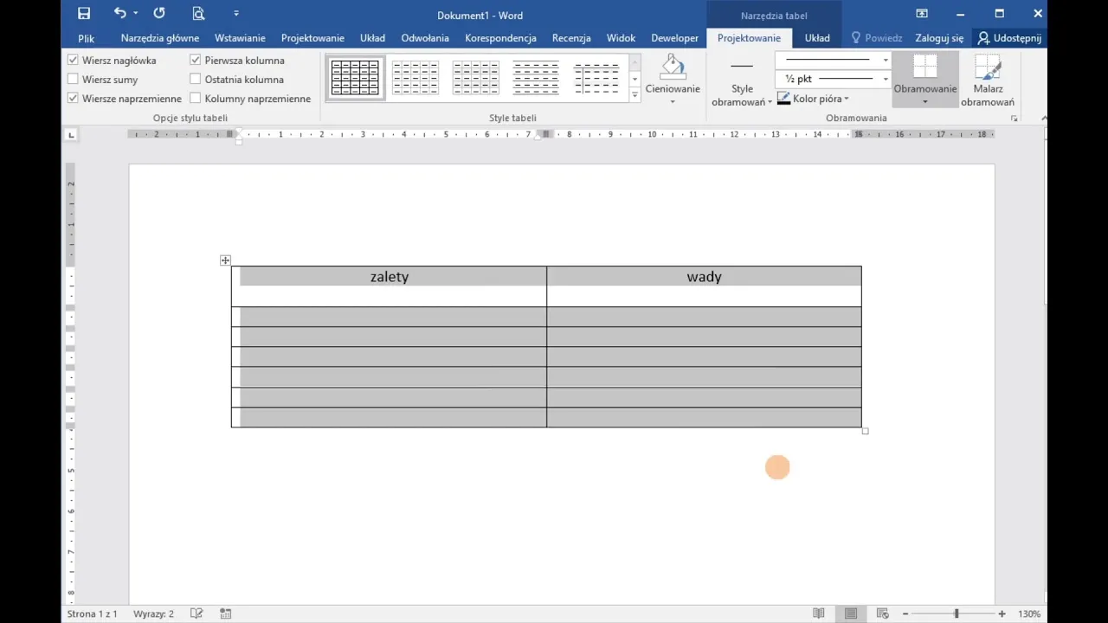Switch to the Recenzja tab
1108x623 pixels.
click(571, 38)
